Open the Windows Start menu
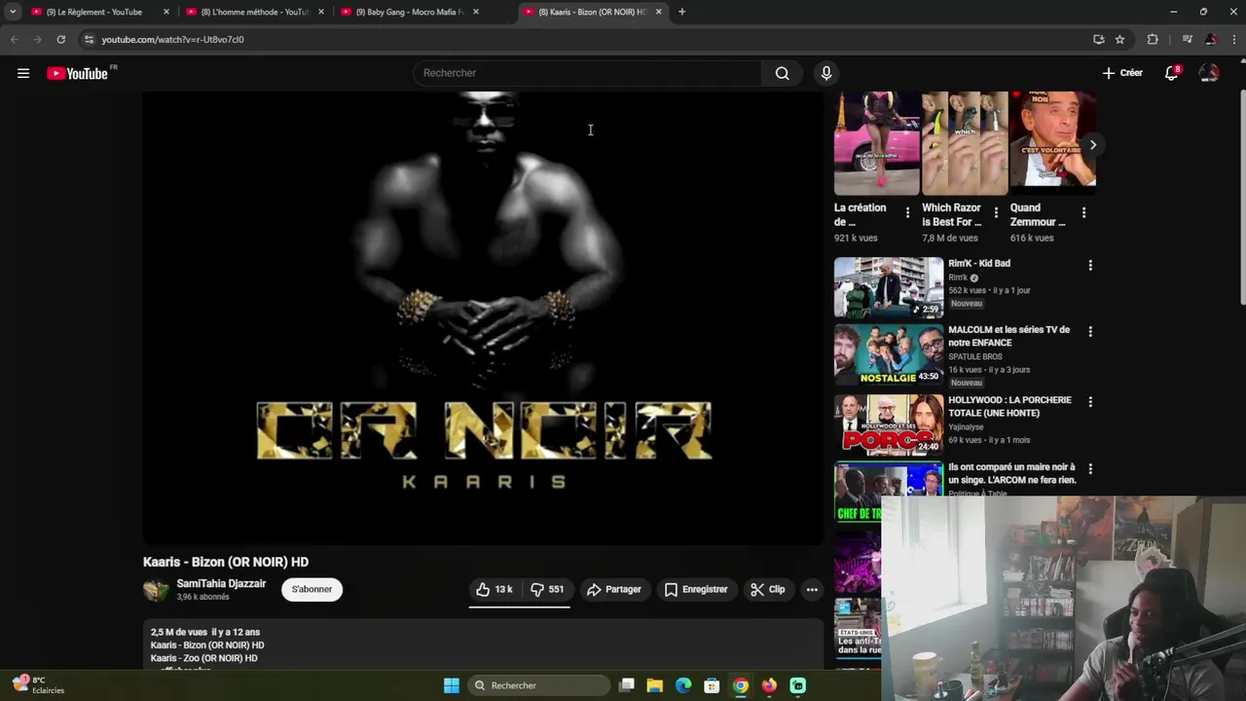This screenshot has height=701, width=1246. click(x=452, y=685)
